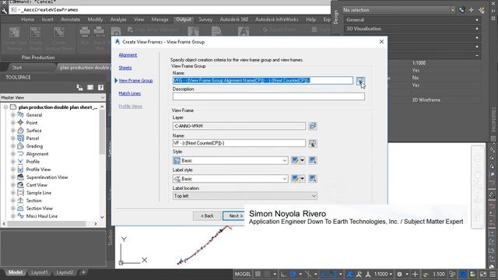Viewport: 498px width, 280px height.
Task: Click status bar plus annotation icon
Action: click(x=415, y=274)
